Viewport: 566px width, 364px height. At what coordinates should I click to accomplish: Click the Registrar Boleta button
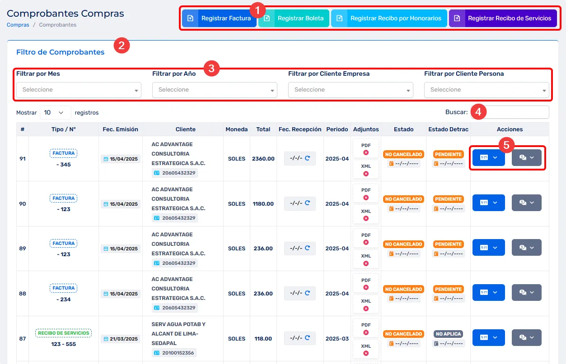pyautogui.click(x=294, y=18)
